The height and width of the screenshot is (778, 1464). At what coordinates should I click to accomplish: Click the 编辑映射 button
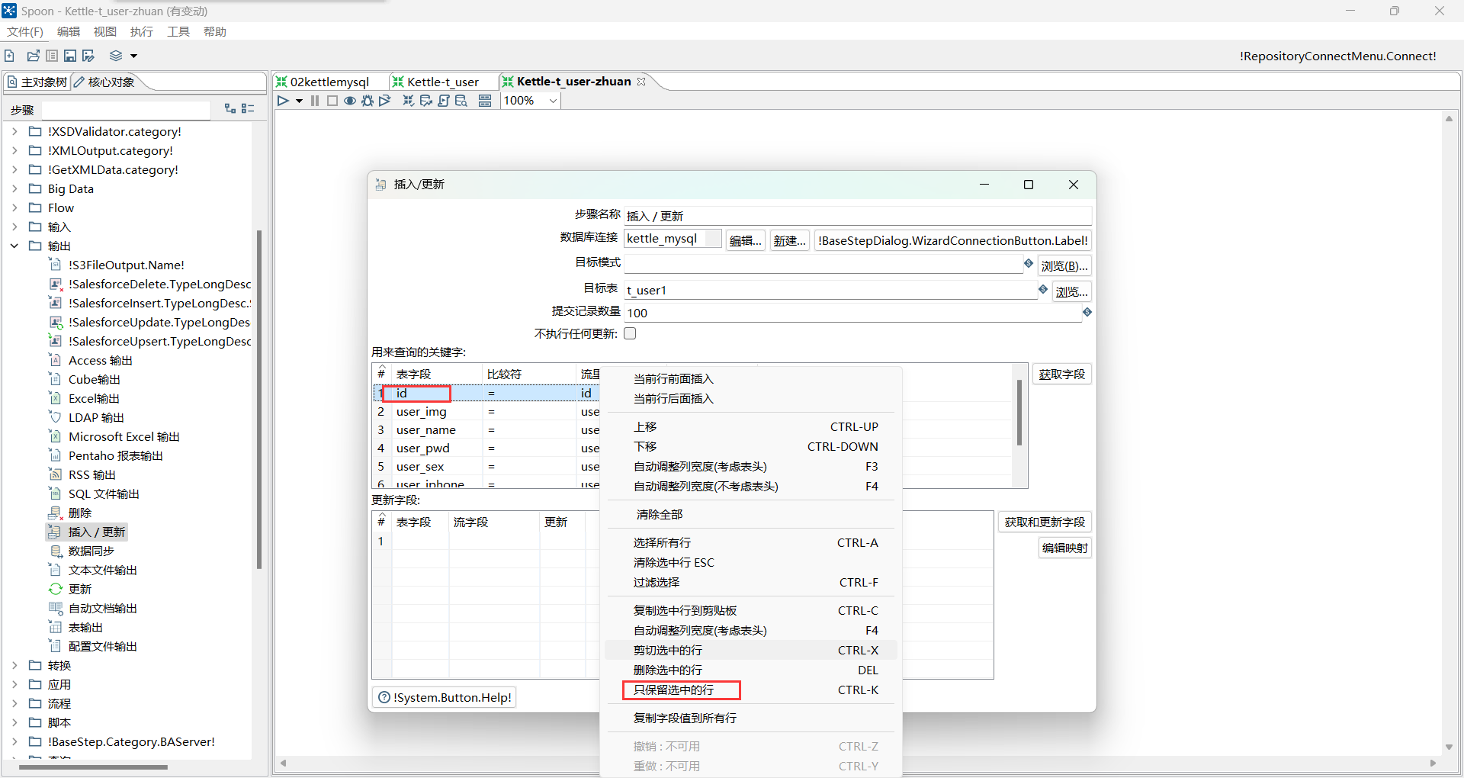[x=1064, y=548]
